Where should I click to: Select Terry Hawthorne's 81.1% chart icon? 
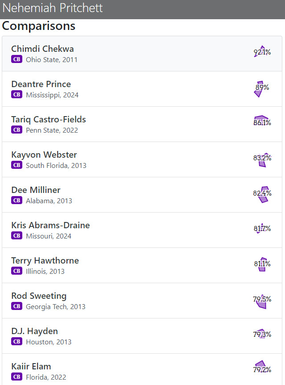click(x=262, y=264)
